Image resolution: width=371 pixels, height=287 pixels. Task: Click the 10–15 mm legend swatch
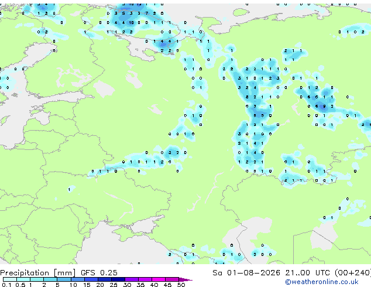[78, 279]
